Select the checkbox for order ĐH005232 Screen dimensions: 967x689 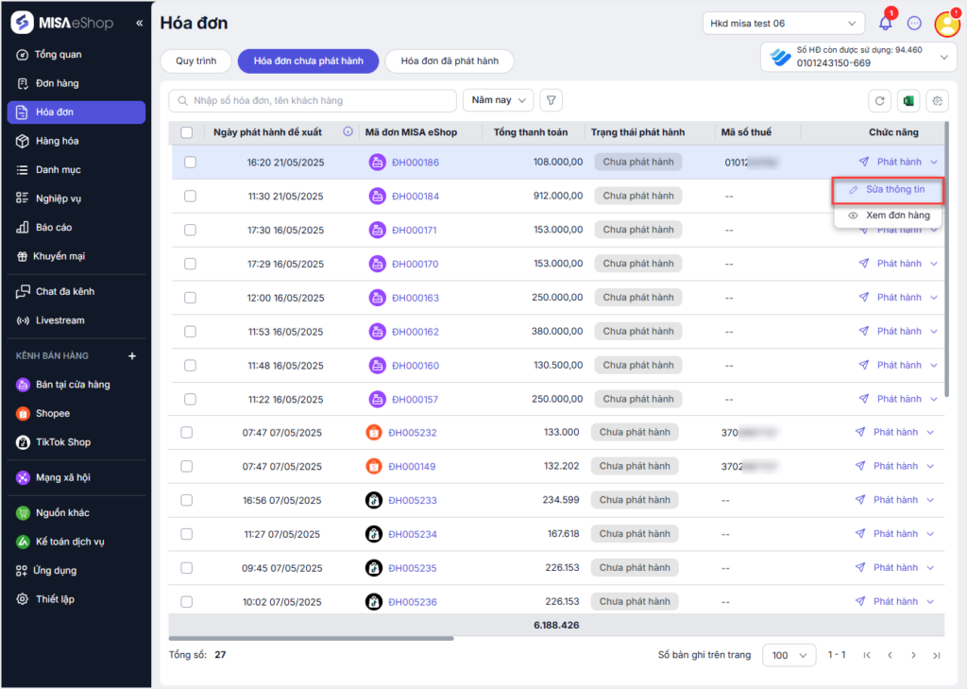click(186, 433)
